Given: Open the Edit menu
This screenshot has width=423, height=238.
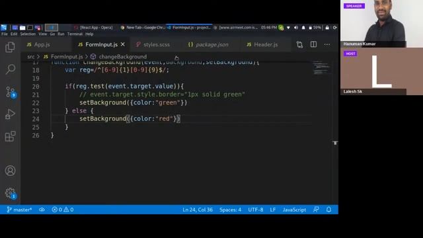Looking at the screenshot, I should pos(14,34).
